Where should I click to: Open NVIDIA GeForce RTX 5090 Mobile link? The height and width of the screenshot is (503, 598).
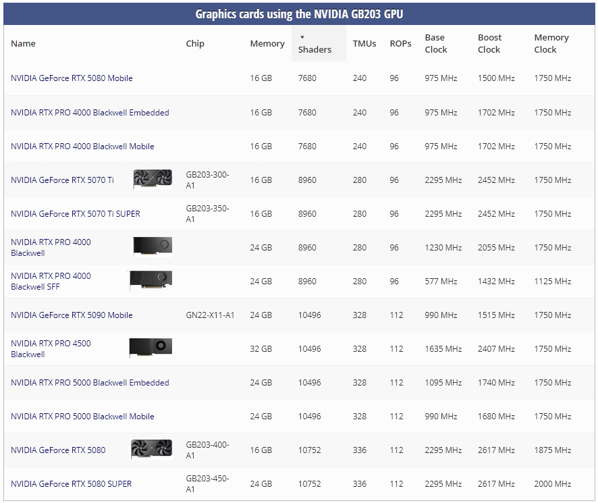[72, 315]
